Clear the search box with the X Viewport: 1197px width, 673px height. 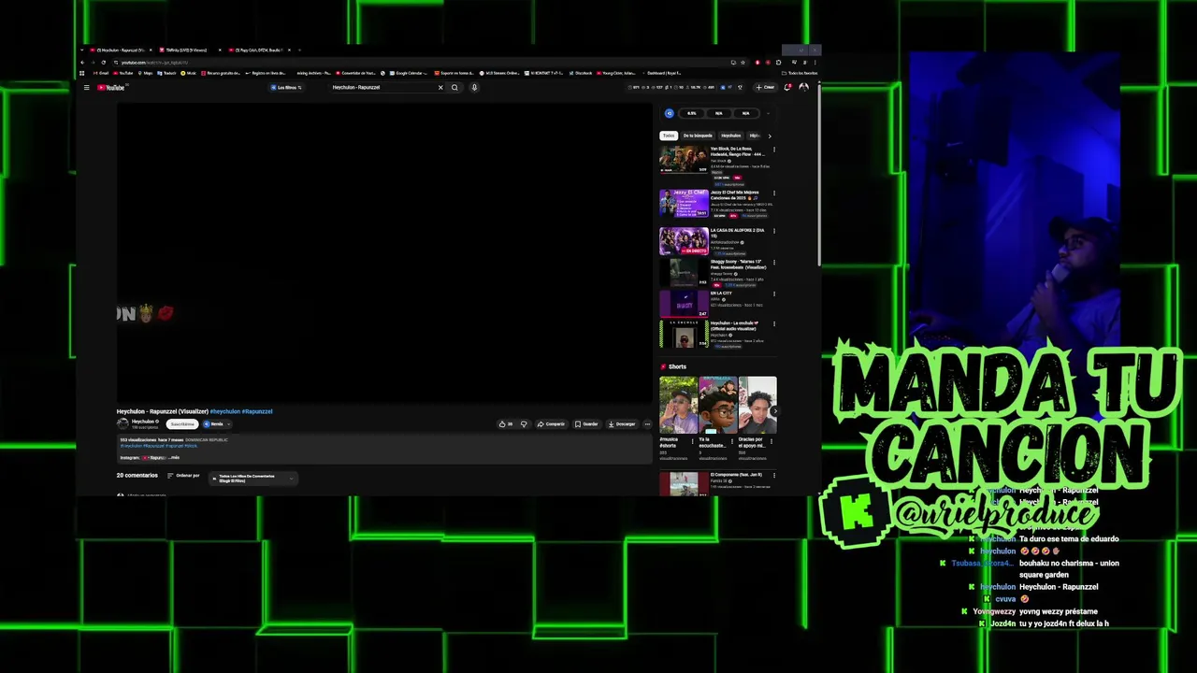click(x=440, y=88)
